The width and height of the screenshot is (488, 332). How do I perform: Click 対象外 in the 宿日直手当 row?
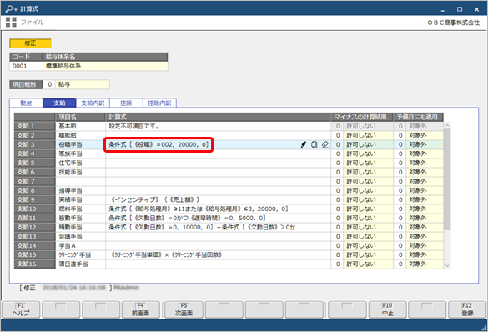tap(425, 264)
